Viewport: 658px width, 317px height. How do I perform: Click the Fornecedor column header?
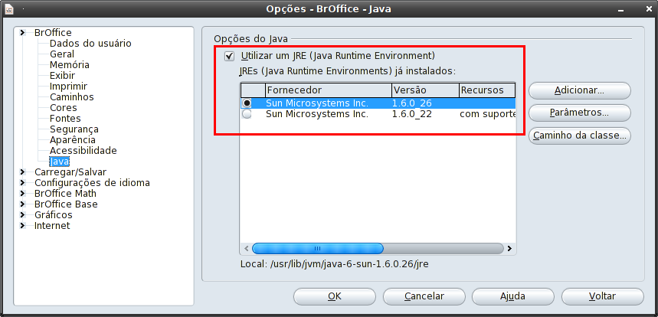tap(329, 90)
